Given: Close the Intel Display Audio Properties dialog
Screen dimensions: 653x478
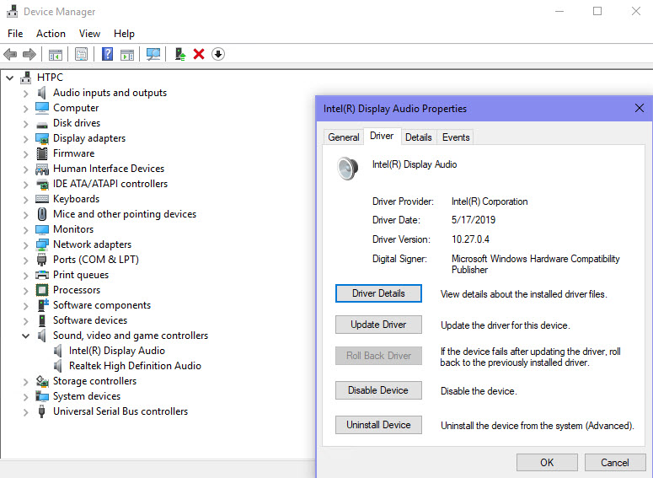Looking at the screenshot, I should [640, 109].
